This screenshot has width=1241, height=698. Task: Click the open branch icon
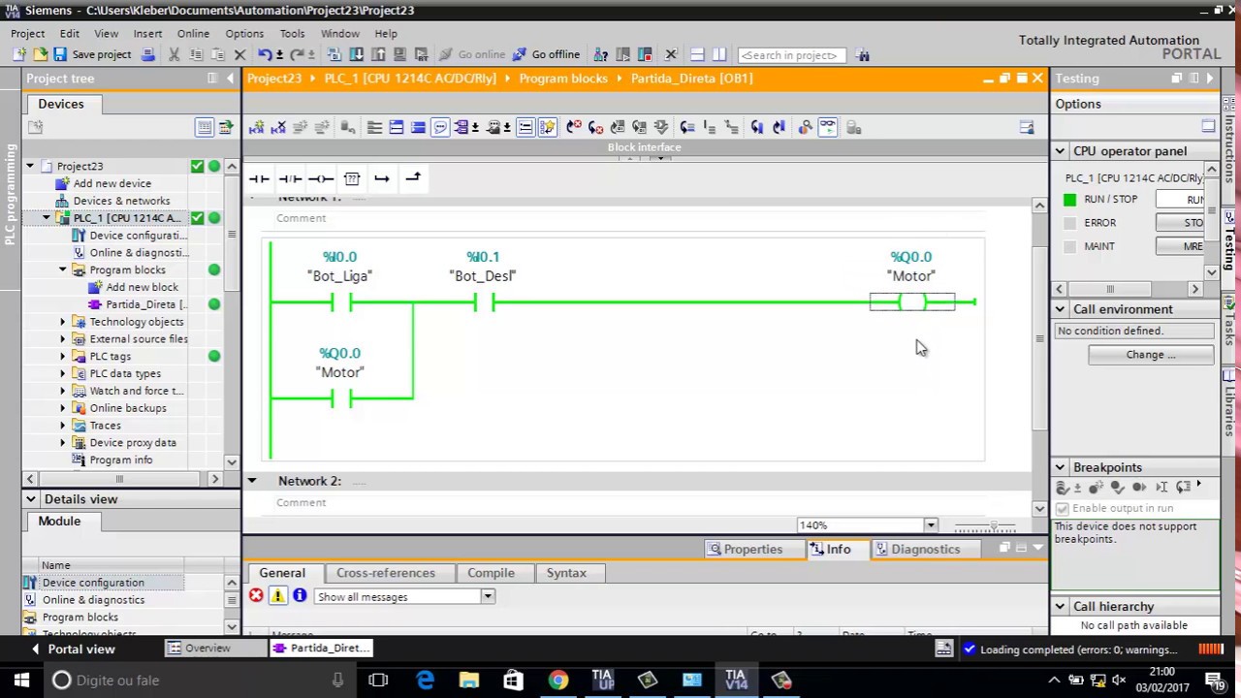(382, 178)
